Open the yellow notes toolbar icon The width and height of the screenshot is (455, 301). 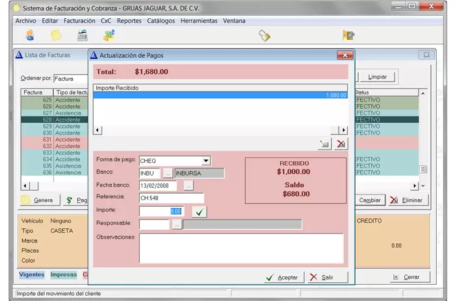tap(57, 35)
